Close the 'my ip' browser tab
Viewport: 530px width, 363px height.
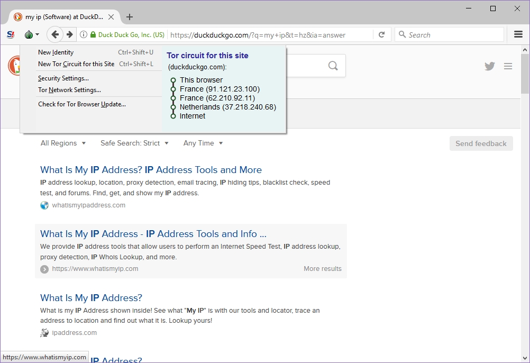point(111,17)
